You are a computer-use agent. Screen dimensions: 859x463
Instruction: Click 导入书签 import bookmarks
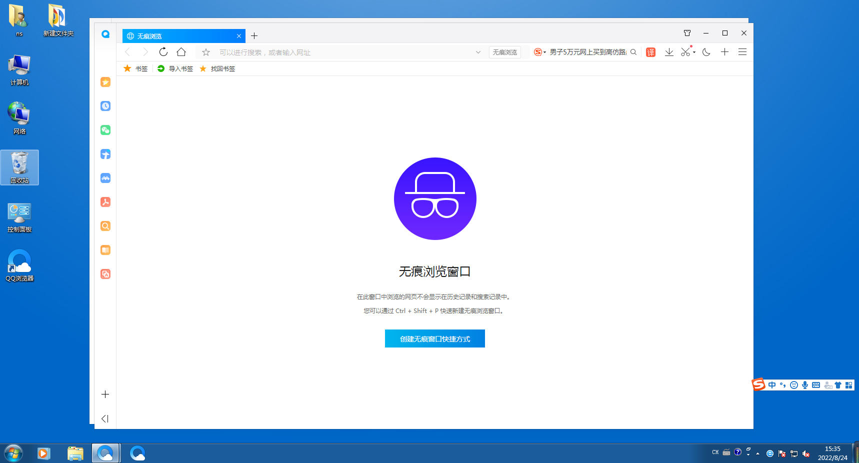(175, 68)
